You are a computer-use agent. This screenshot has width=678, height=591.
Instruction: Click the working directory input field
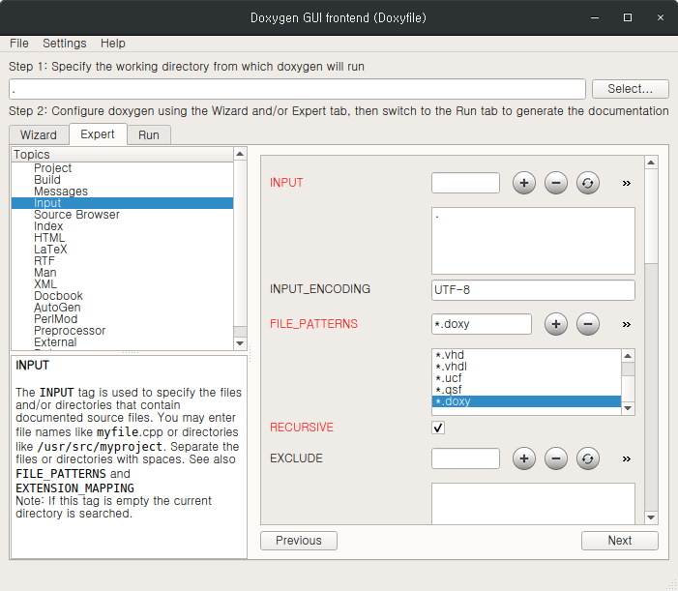pyautogui.click(x=297, y=89)
